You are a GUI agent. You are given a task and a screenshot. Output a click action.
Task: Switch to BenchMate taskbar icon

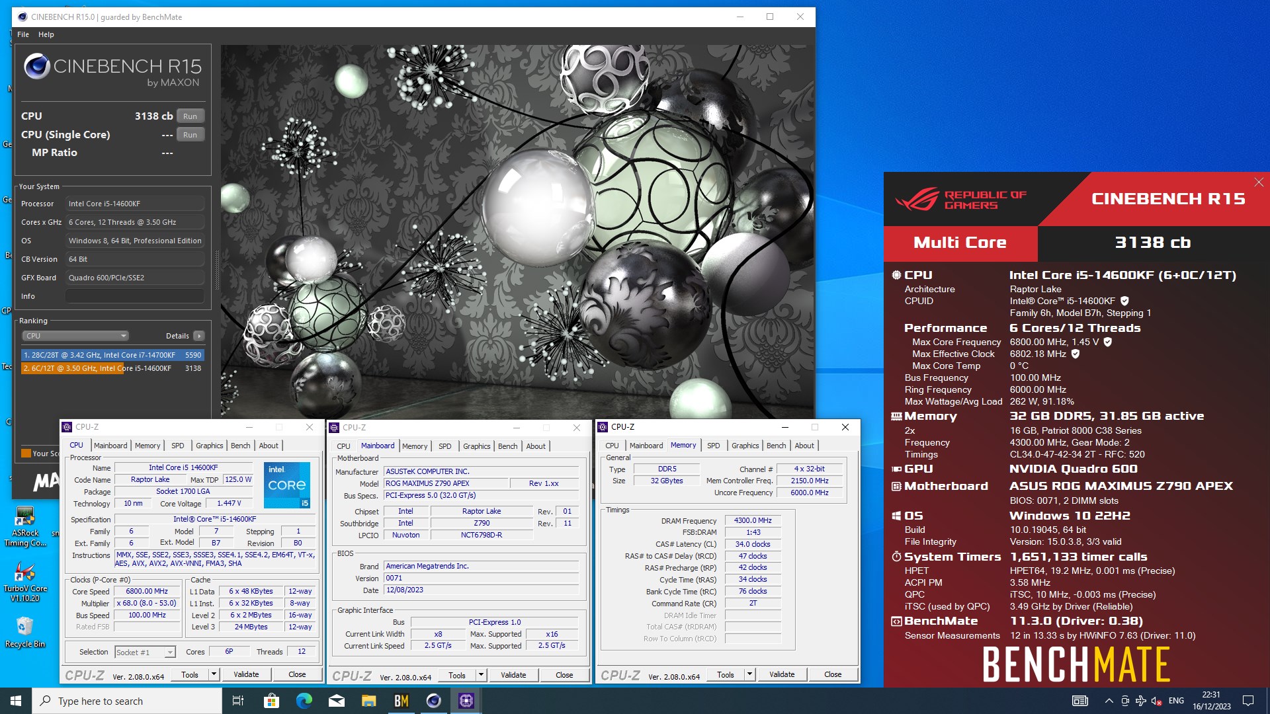click(401, 701)
